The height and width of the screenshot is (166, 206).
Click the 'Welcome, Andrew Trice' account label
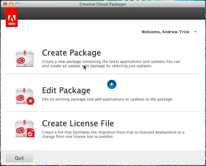(x=165, y=32)
